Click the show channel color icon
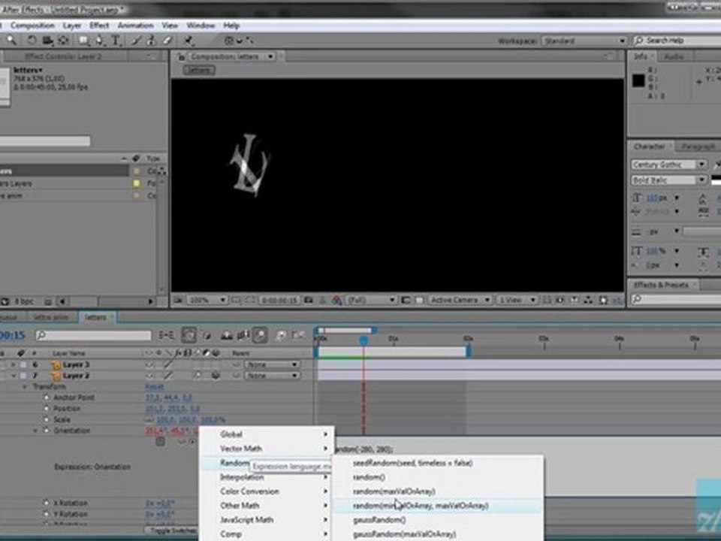Image resolution: width=721 pixels, height=541 pixels. [337, 301]
